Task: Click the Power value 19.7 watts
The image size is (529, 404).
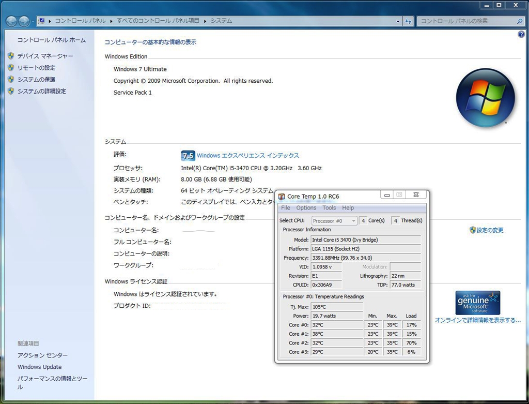Action: [337, 316]
